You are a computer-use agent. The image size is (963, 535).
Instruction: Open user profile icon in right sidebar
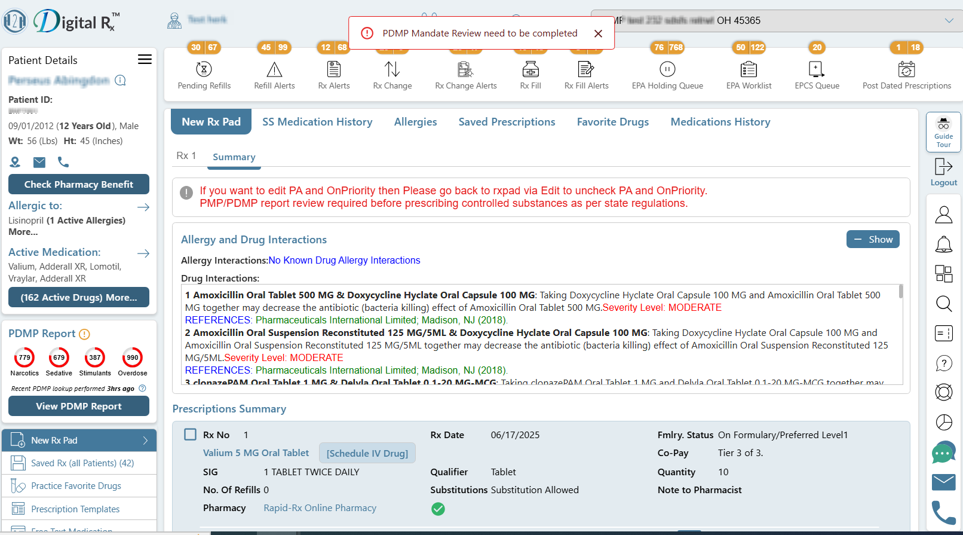[x=944, y=215]
